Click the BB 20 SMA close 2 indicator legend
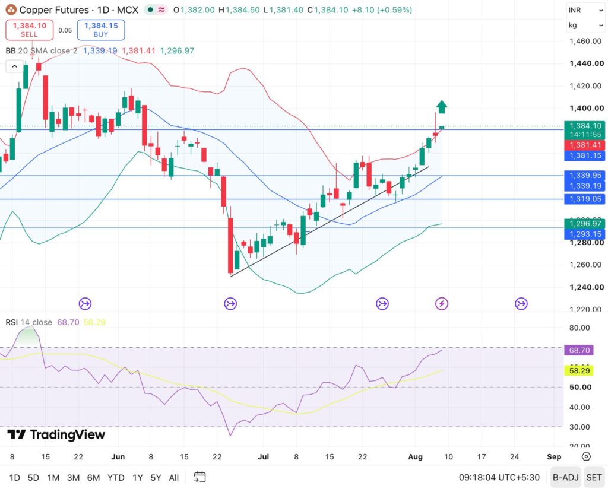Viewport: 608px width, 489px height. tap(42, 51)
